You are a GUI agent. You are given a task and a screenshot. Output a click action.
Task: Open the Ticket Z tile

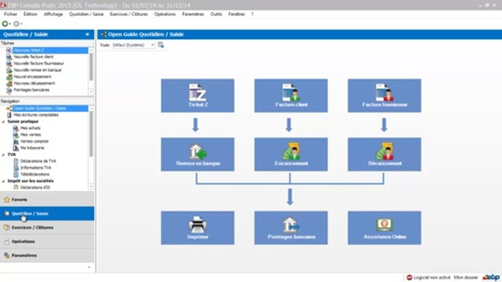tap(197, 96)
